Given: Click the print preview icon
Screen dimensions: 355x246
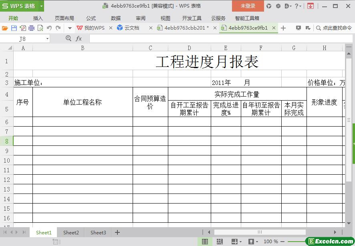Looking at the screenshot, I should [40, 28].
